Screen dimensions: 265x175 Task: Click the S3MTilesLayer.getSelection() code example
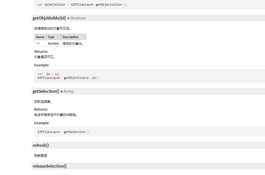coord(64,132)
